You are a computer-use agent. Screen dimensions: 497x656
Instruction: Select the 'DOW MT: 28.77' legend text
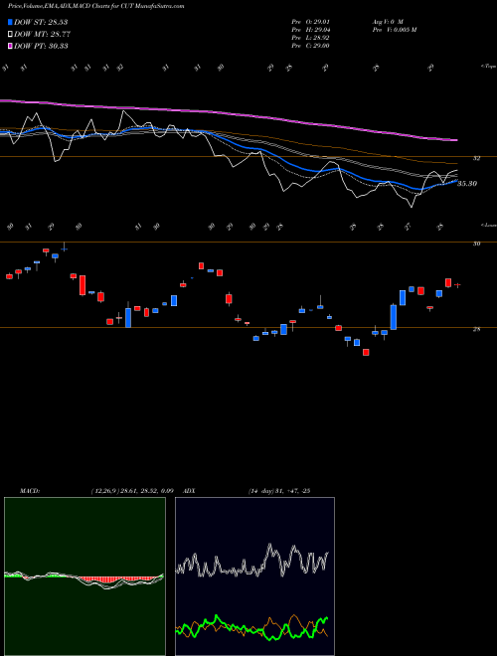click(41, 35)
